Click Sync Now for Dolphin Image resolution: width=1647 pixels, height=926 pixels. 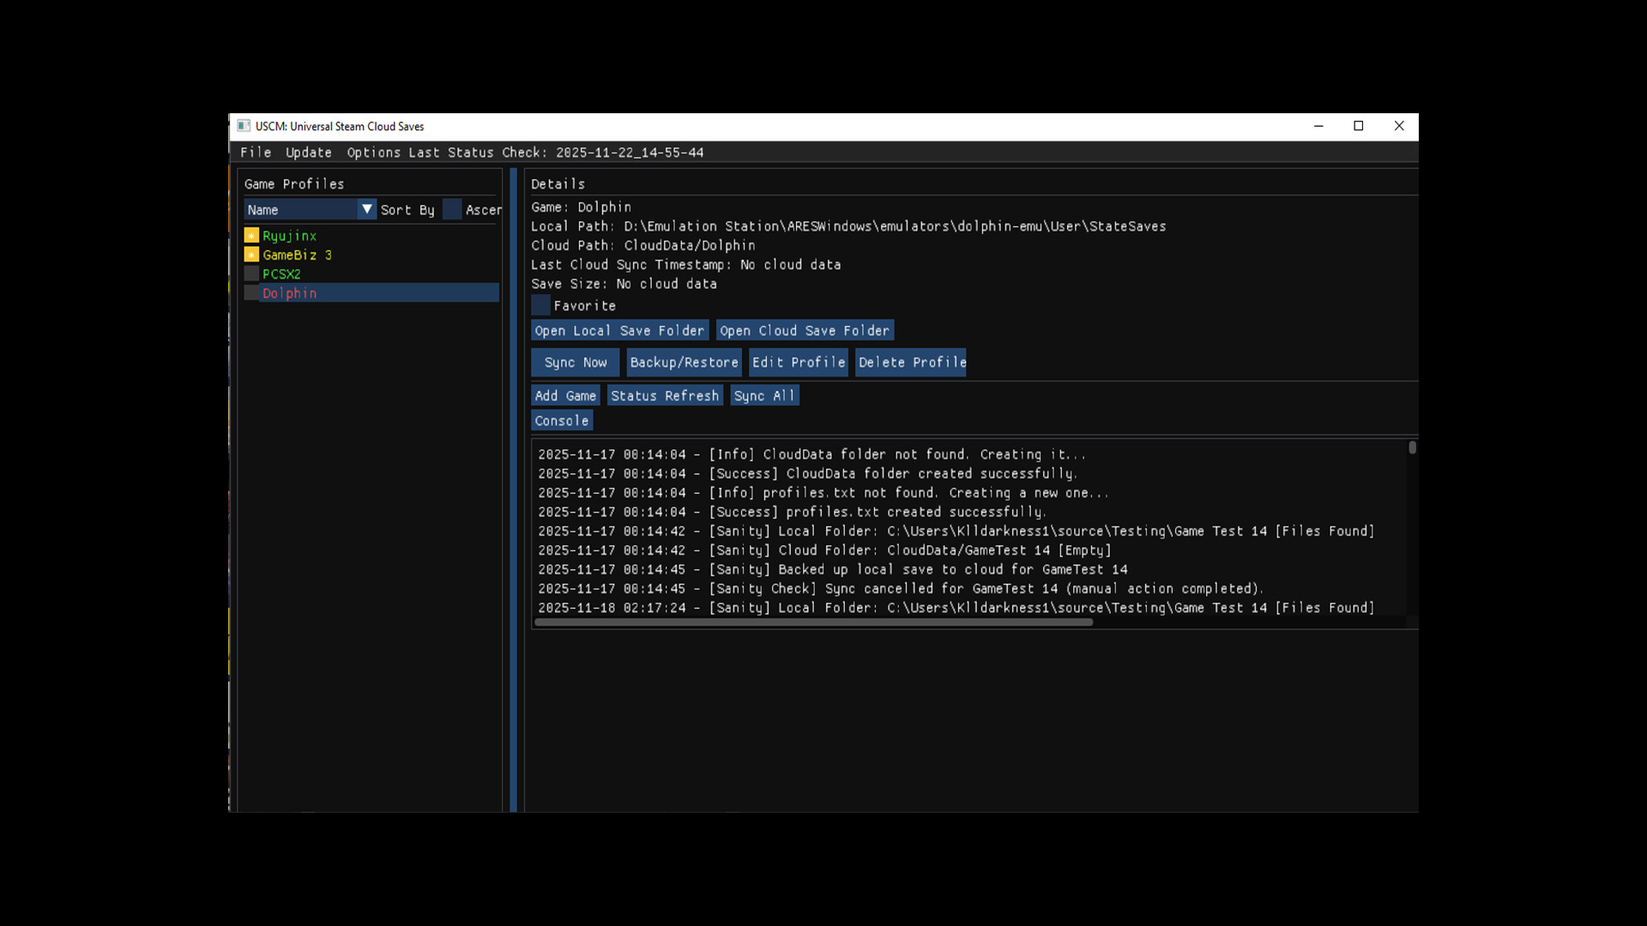pyautogui.click(x=574, y=362)
